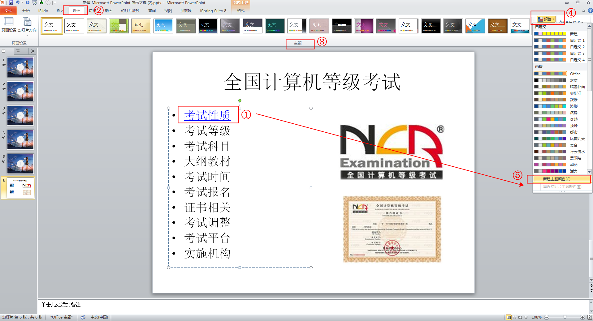
Task: Choose the 凤舞九天 color scheme
Action: tap(560, 139)
